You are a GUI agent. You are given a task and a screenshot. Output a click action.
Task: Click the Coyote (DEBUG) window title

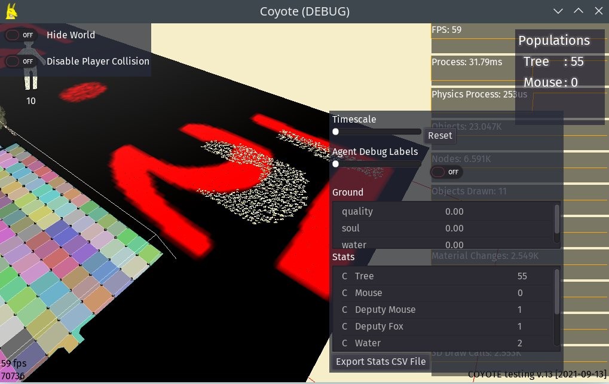coord(305,11)
